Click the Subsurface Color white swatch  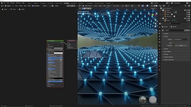coord(58,53)
